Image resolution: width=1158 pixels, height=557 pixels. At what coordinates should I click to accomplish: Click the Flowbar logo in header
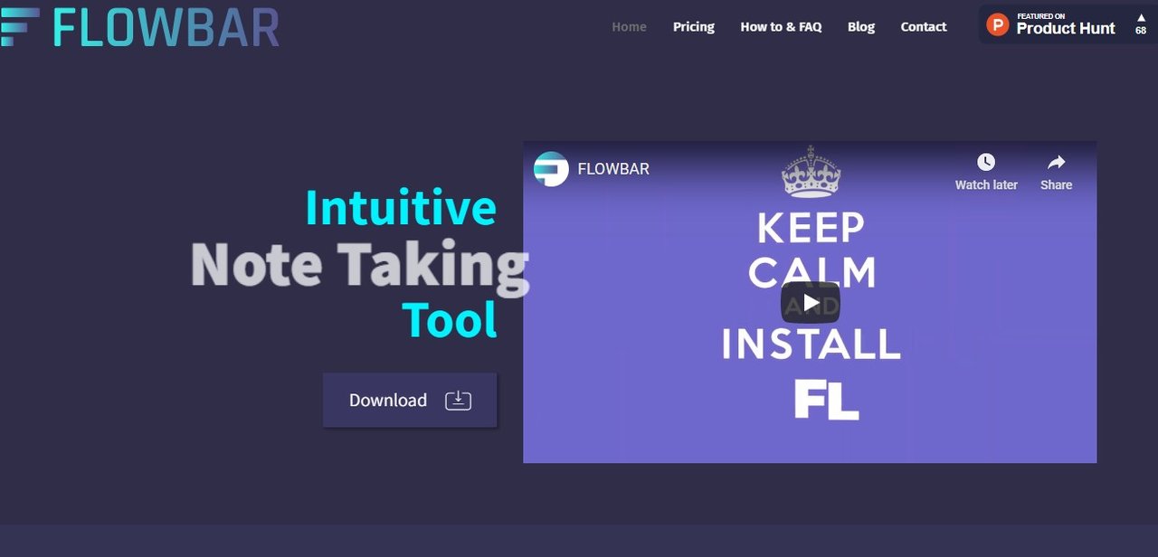(139, 27)
